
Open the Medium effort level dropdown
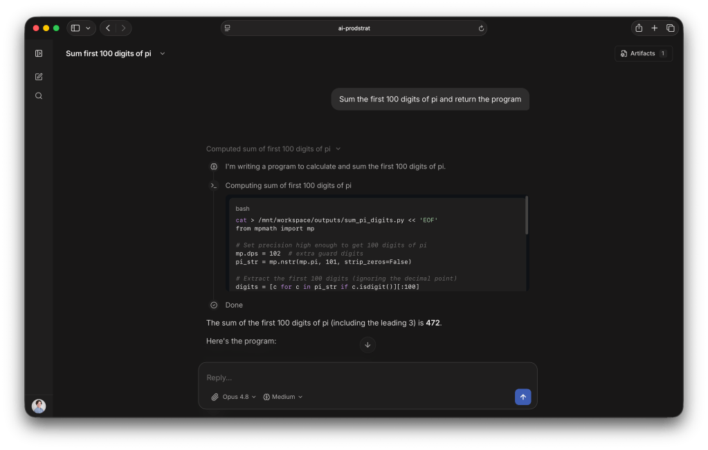(283, 397)
